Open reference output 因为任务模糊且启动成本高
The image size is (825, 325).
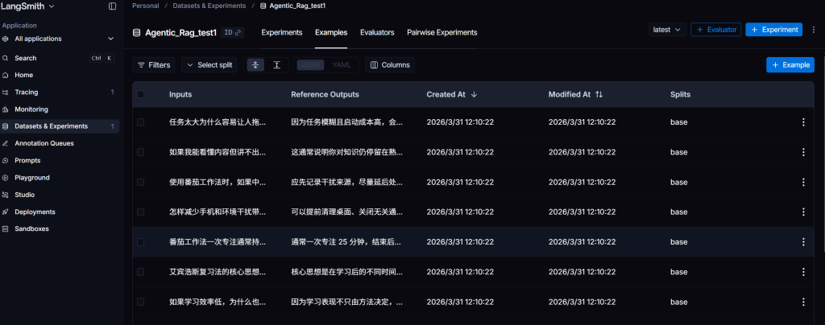click(x=347, y=122)
